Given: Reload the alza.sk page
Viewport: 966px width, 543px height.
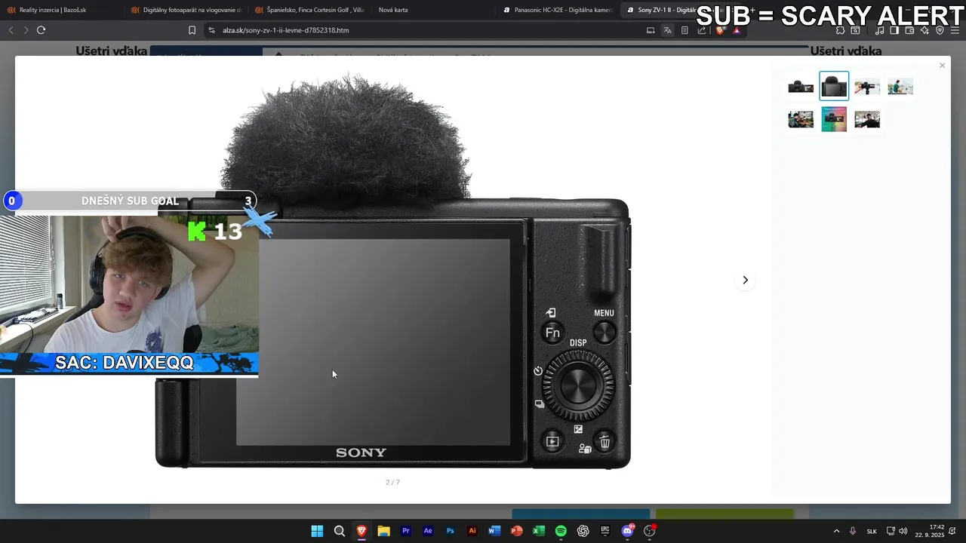Looking at the screenshot, I should click(41, 30).
